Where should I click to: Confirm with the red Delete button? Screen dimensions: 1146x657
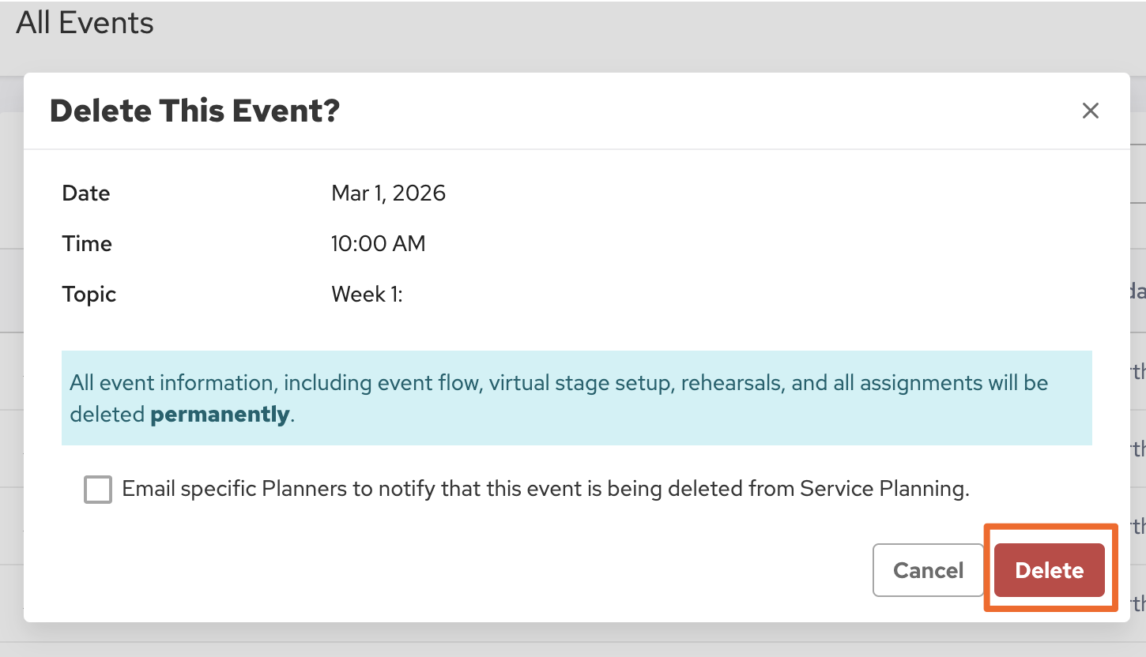[1049, 570]
